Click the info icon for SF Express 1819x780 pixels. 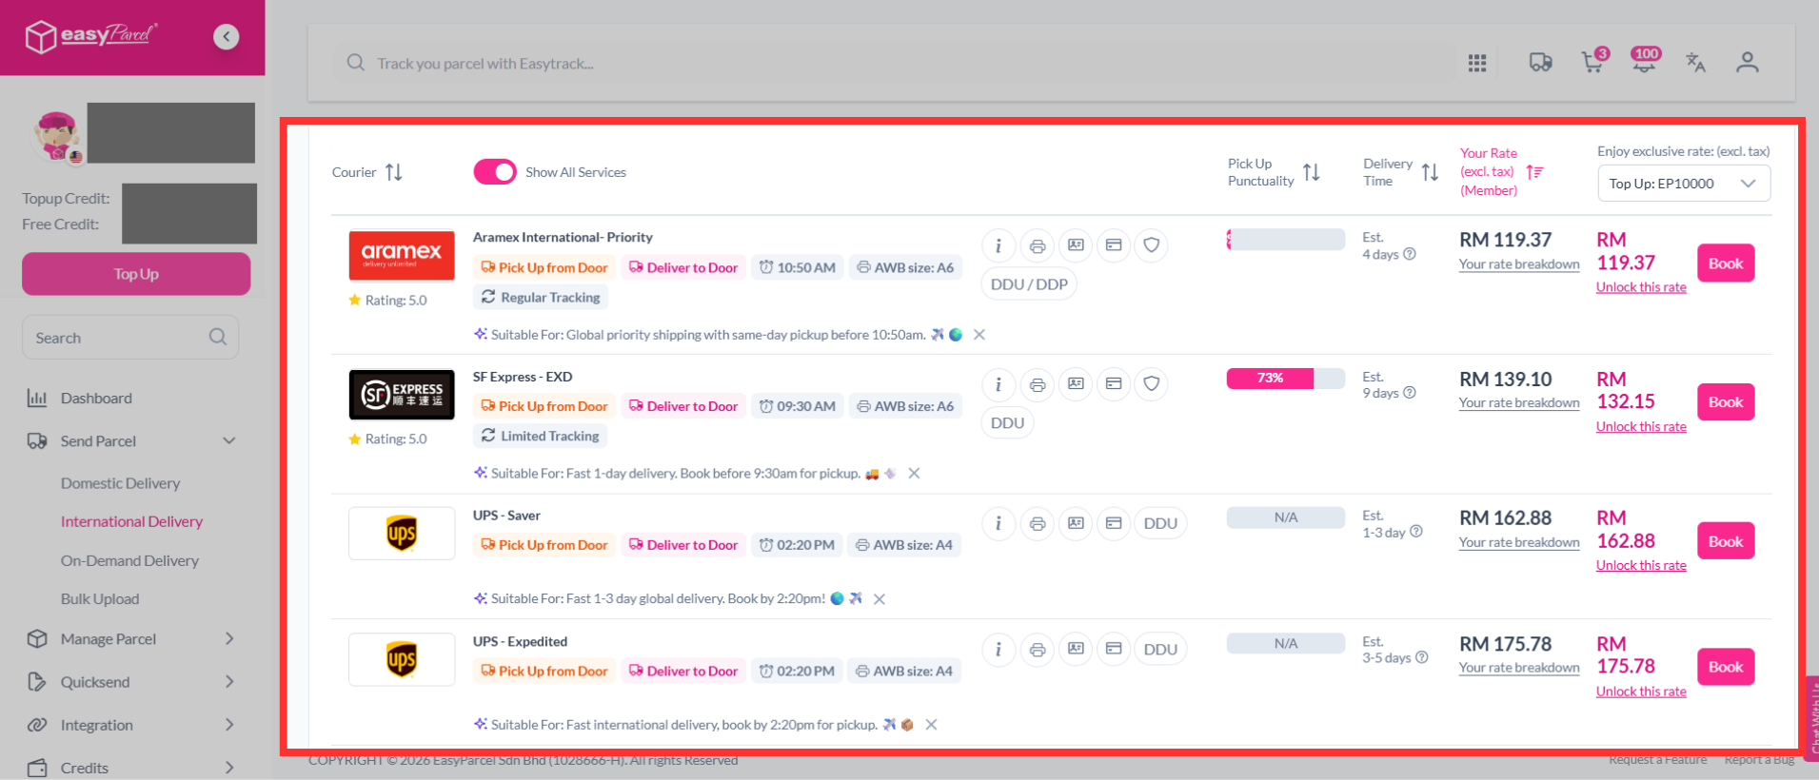(x=998, y=384)
